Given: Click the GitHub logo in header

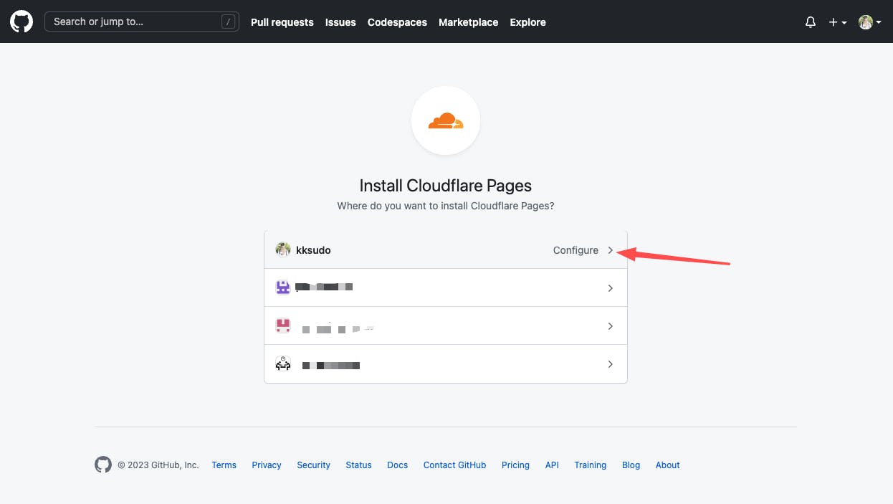Looking at the screenshot, I should point(22,22).
